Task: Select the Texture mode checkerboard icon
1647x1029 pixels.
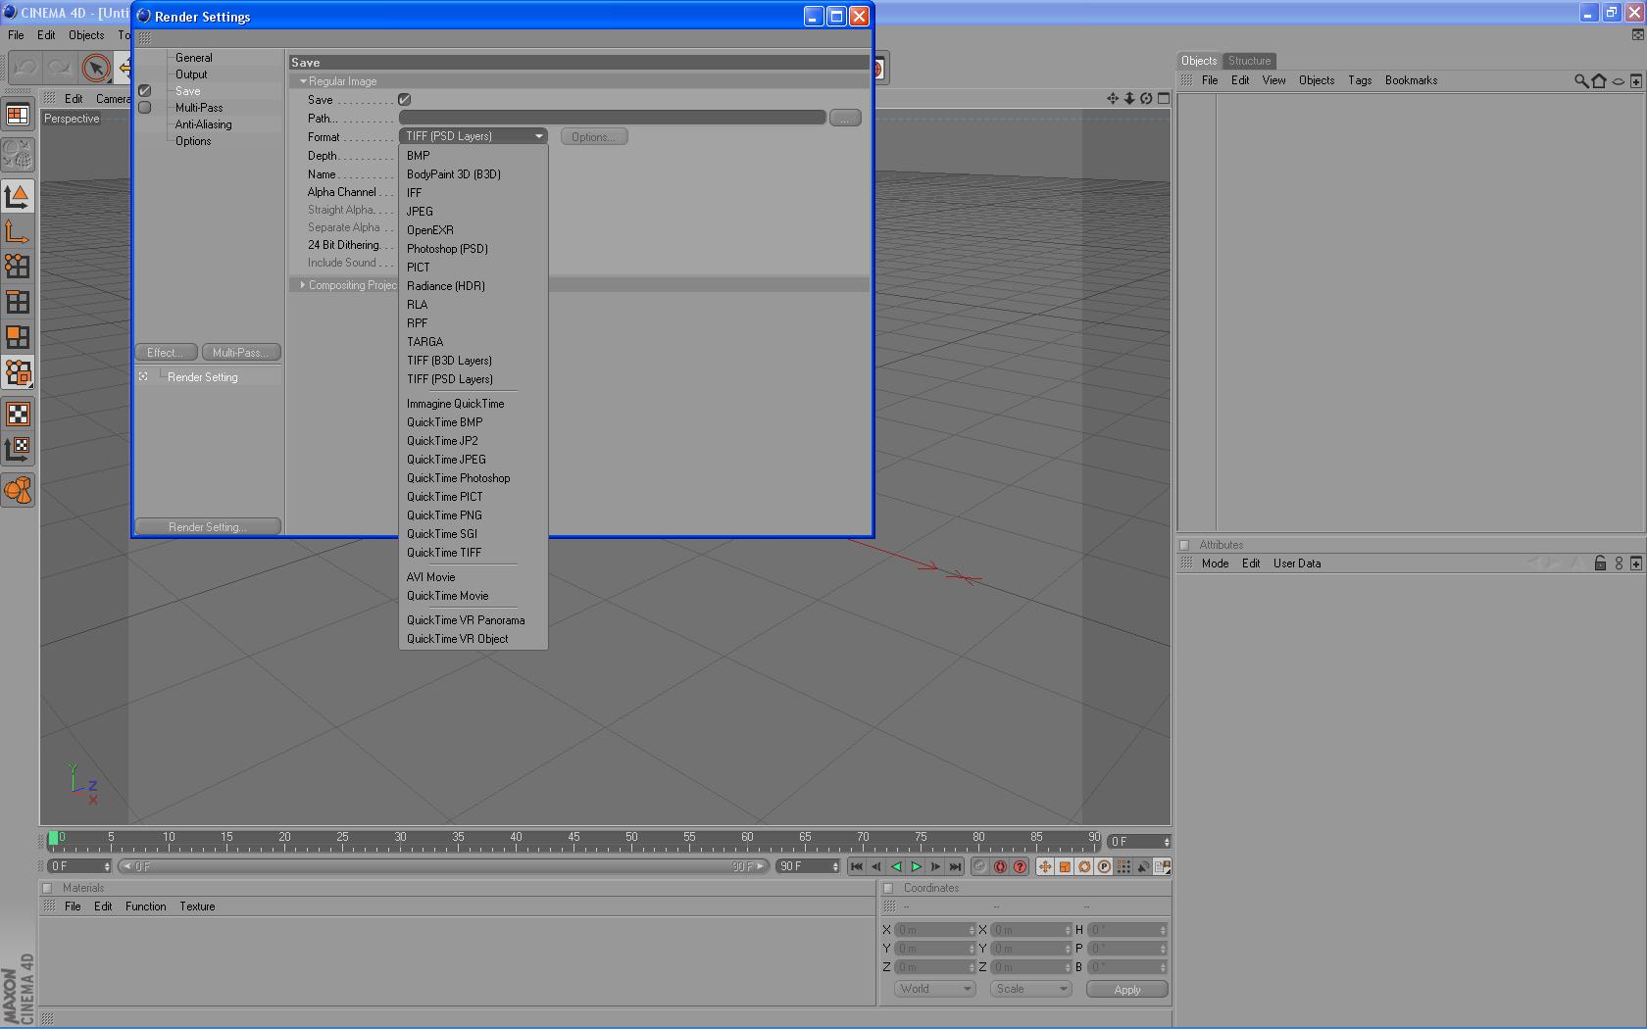Action: (18, 414)
